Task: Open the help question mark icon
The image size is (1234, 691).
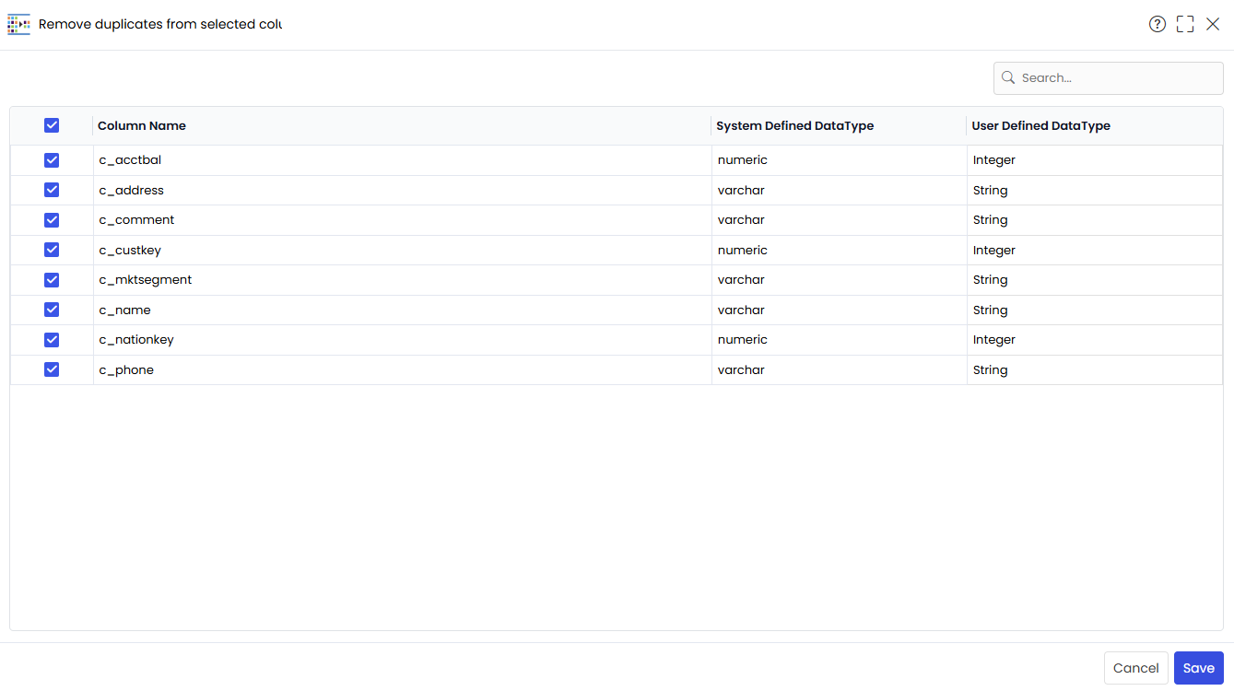Action: pos(1158,24)
